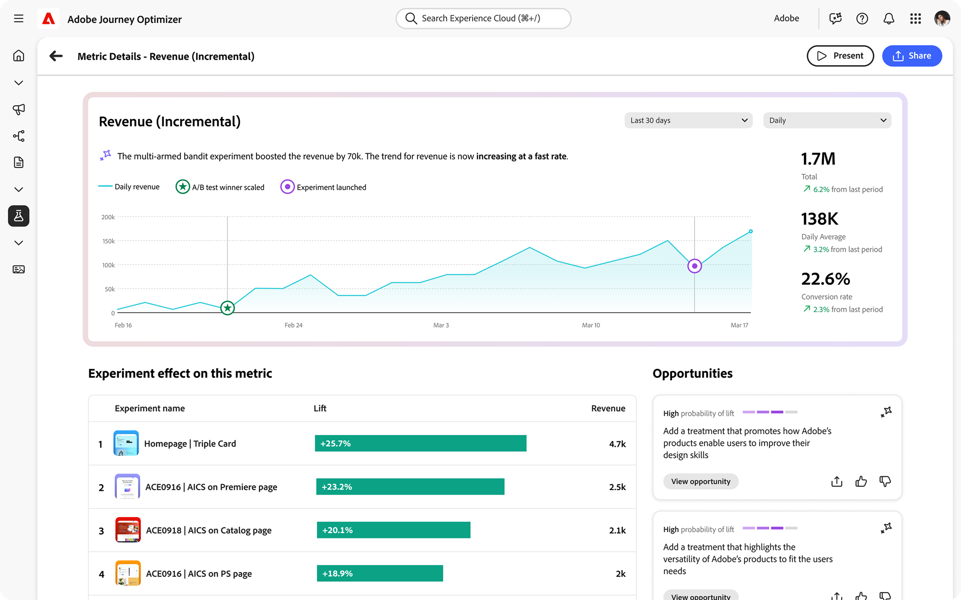Click the Share button

(912, 56)
